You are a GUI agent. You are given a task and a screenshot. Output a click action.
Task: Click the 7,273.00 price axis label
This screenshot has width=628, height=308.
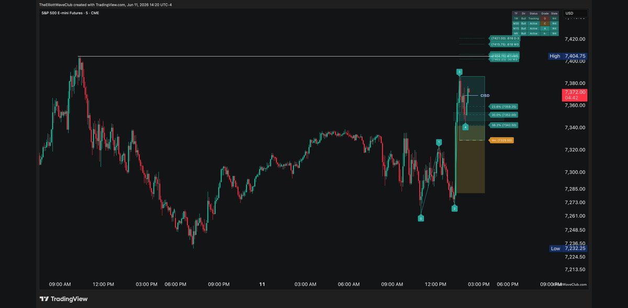click(575, 202)
